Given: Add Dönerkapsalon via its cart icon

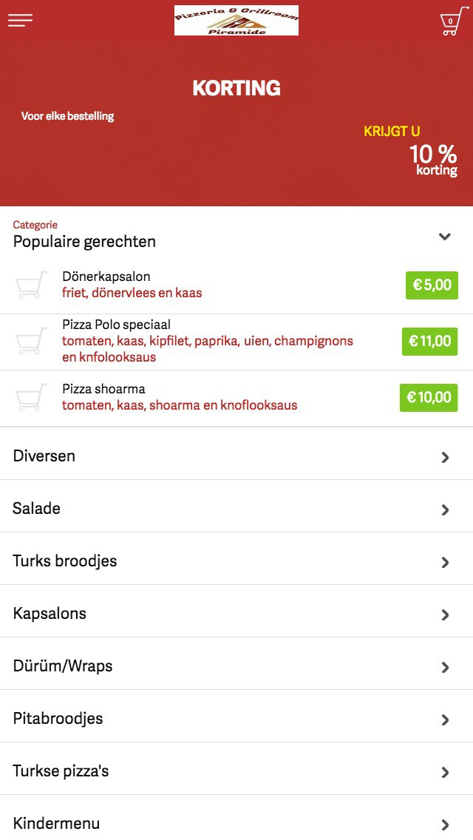Looking at the screenshot, I should click(31, 285).
